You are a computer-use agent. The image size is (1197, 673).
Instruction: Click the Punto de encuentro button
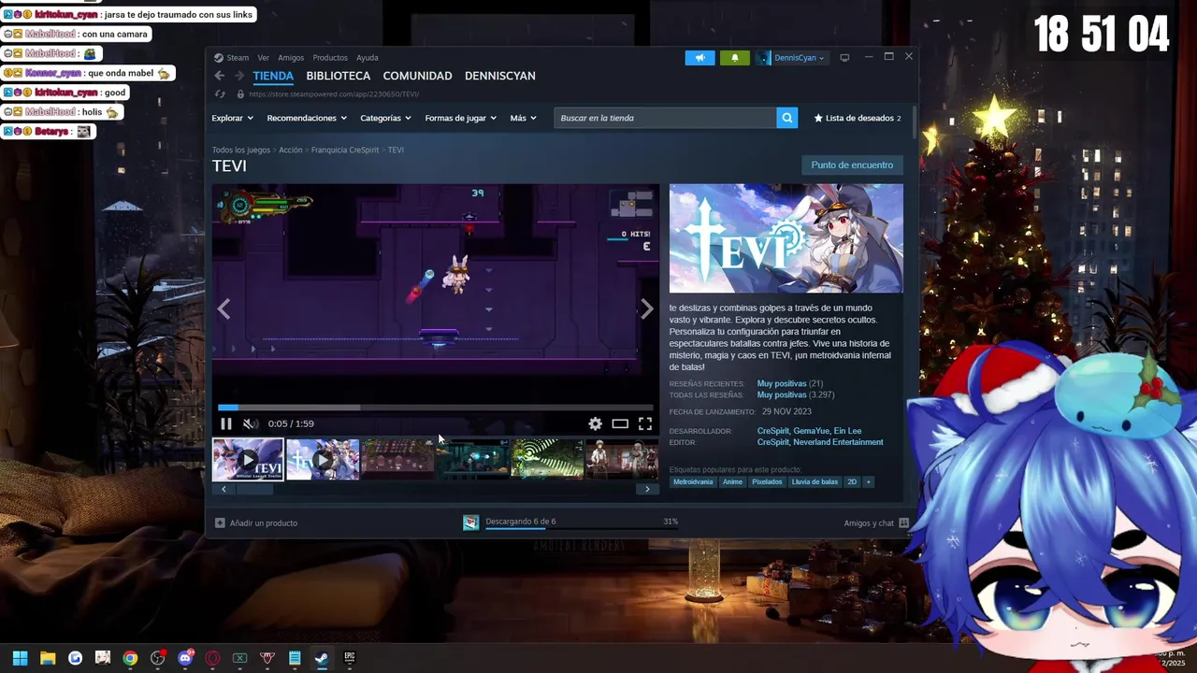pos(852,165)
